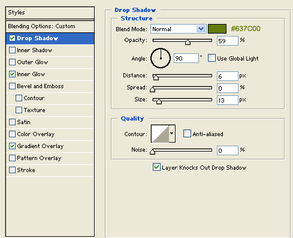
Task: Toggle Use Global Light checkbox
Action: click(212, 58)
